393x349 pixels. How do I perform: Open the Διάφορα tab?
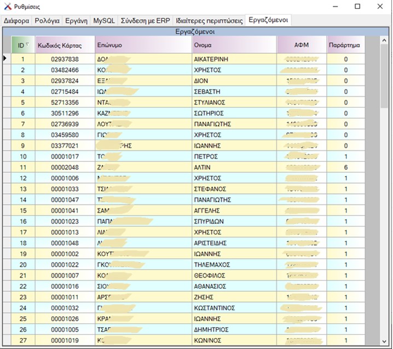tap(16, 20)
